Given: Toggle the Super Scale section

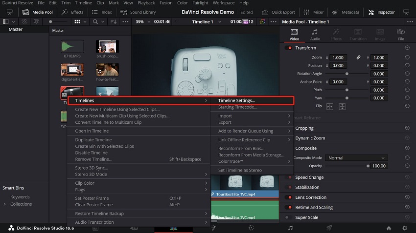Looking at the screenshot, I should click(288, 217).
